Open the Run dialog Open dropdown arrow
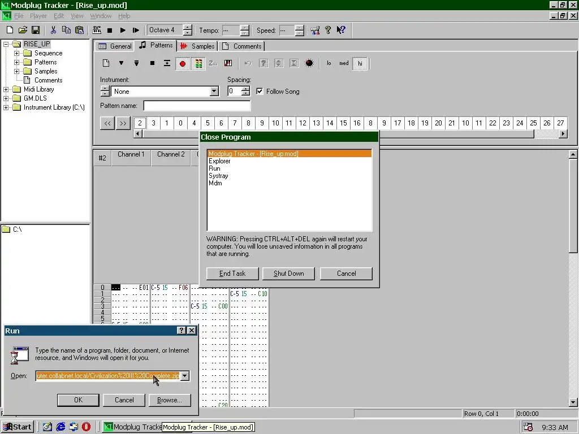 pos(185,376)
